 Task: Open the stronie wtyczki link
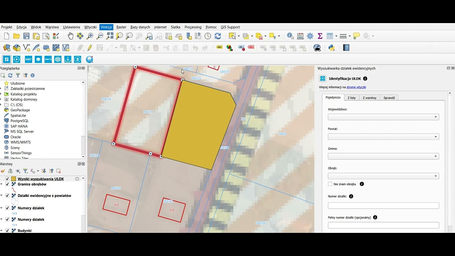[x=356, y=87]
